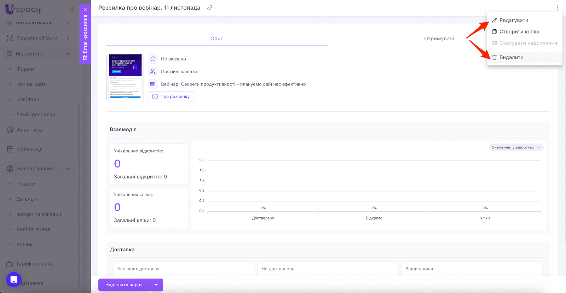Close the Email-розсилка side panel
This screenshot has height=293, width=566.
pyautogui.click(x=85, y=10)
